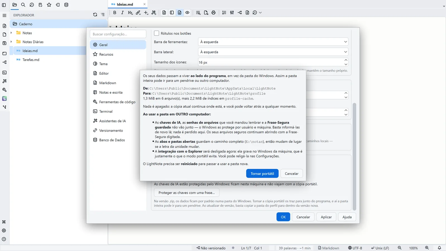Toggle the preview eye icon in the toolbar
The height and width of the screenshot is (251, 446).
coord(187,13)
